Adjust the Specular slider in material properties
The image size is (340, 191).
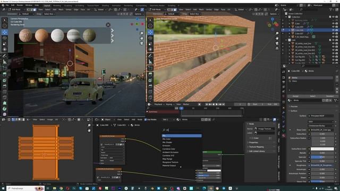coord(322,157)
